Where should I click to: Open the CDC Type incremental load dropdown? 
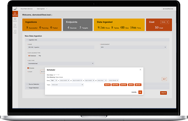pos(61,63)
